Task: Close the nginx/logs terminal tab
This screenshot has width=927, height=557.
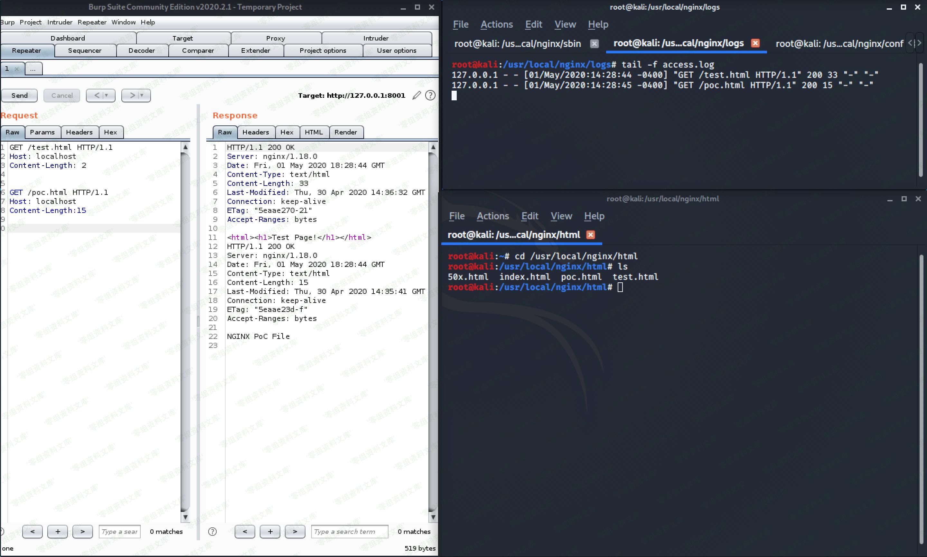Action: click(755, 43)
